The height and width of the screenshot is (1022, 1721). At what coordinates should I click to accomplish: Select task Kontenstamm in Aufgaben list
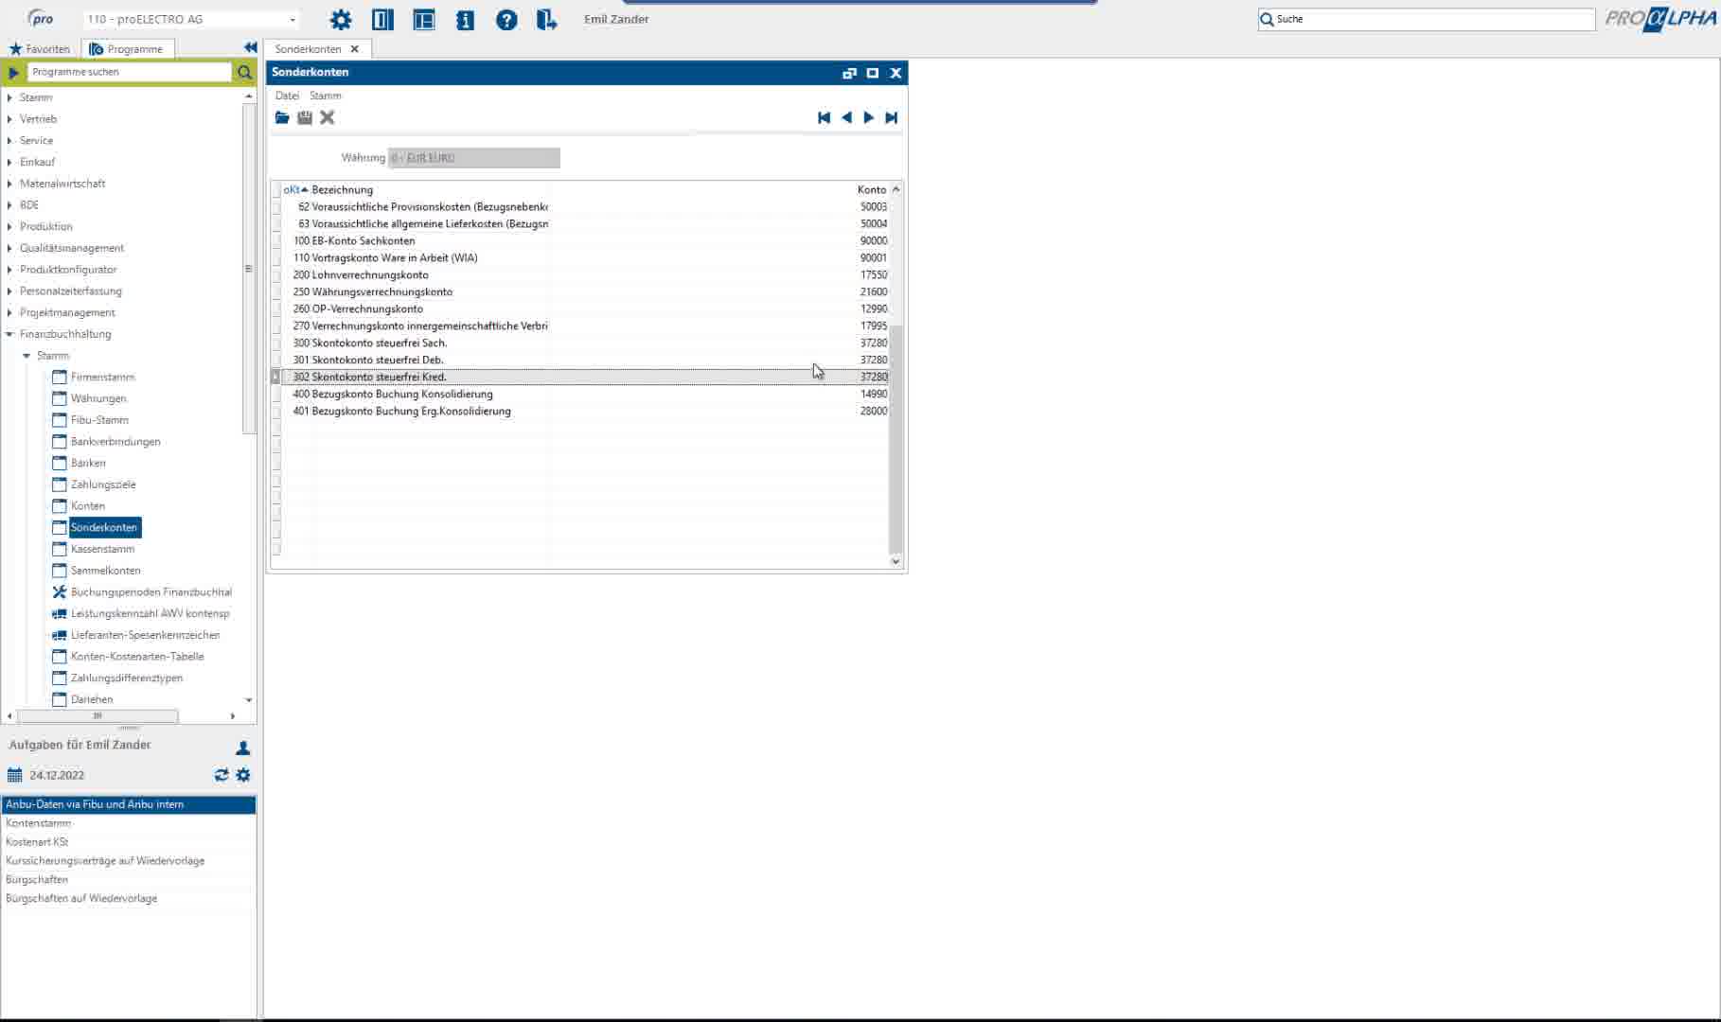point(129,823)
